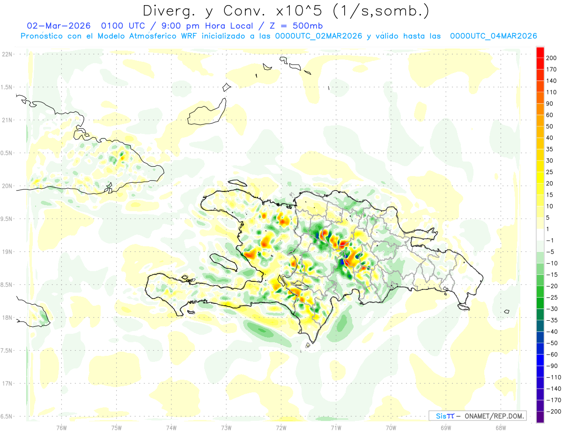
Task: Click the '70W' longitude label
Action: click(391, 427)
